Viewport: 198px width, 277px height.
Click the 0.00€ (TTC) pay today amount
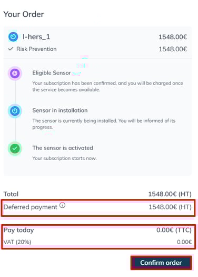tap(174, 230)
